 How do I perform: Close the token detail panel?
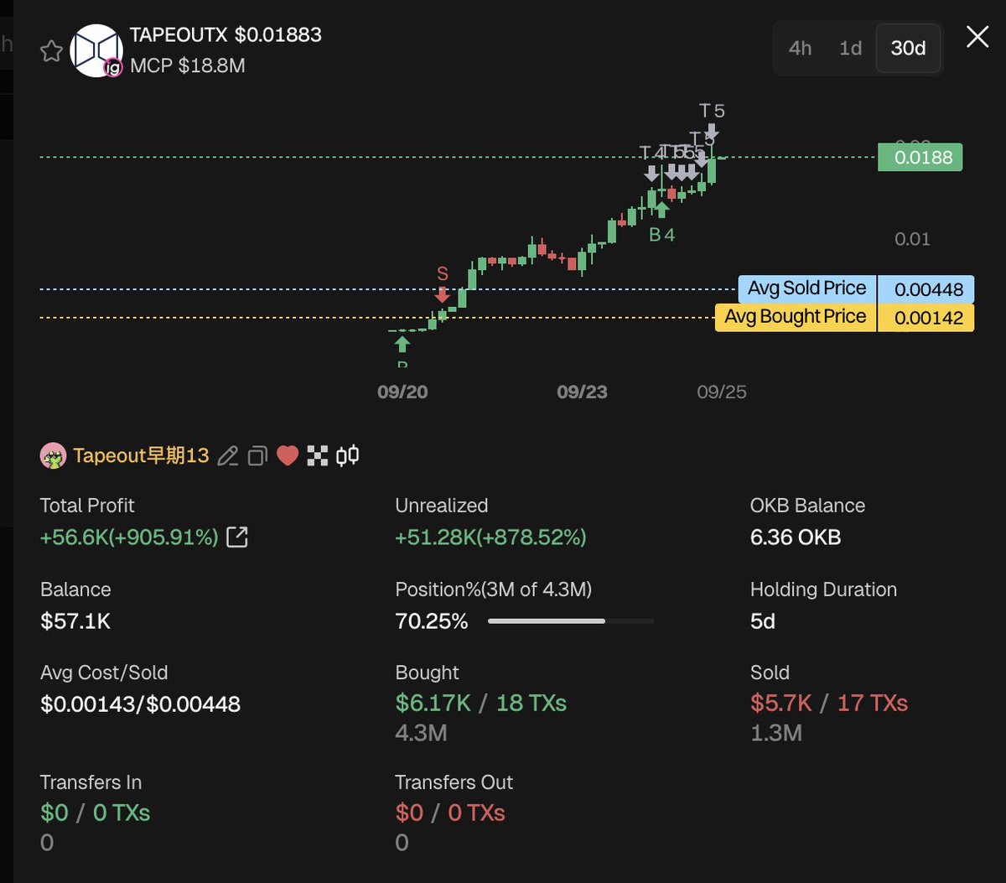977,37
